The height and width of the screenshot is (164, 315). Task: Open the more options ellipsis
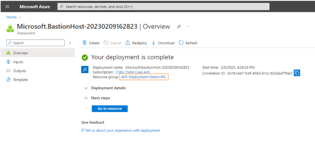[x=188, y=26]
